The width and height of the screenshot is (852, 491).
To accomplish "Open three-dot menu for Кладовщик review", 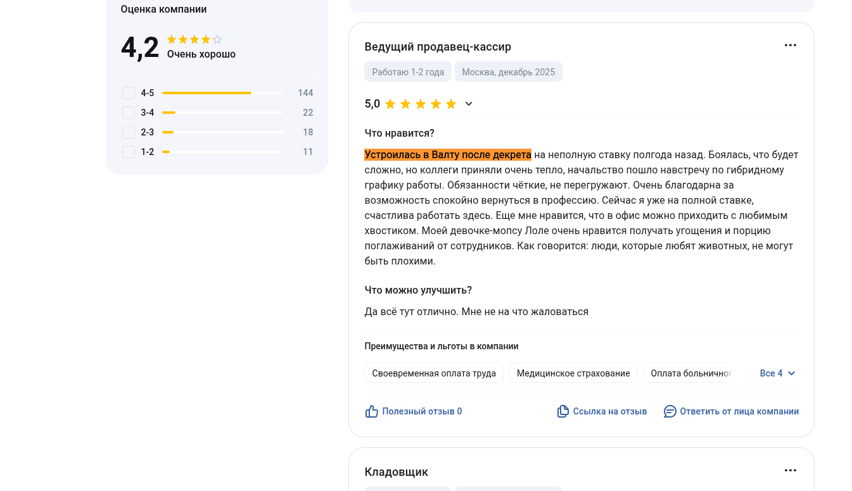I will 790,470.
